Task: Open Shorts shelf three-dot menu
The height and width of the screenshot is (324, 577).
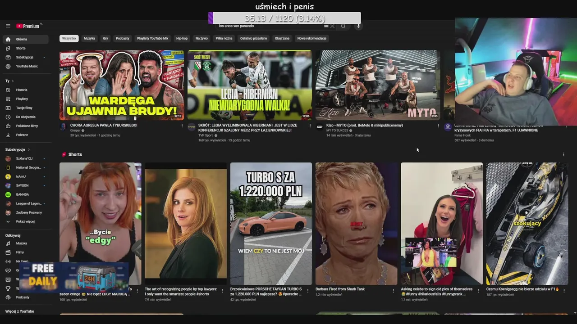Action: (563, 154)
